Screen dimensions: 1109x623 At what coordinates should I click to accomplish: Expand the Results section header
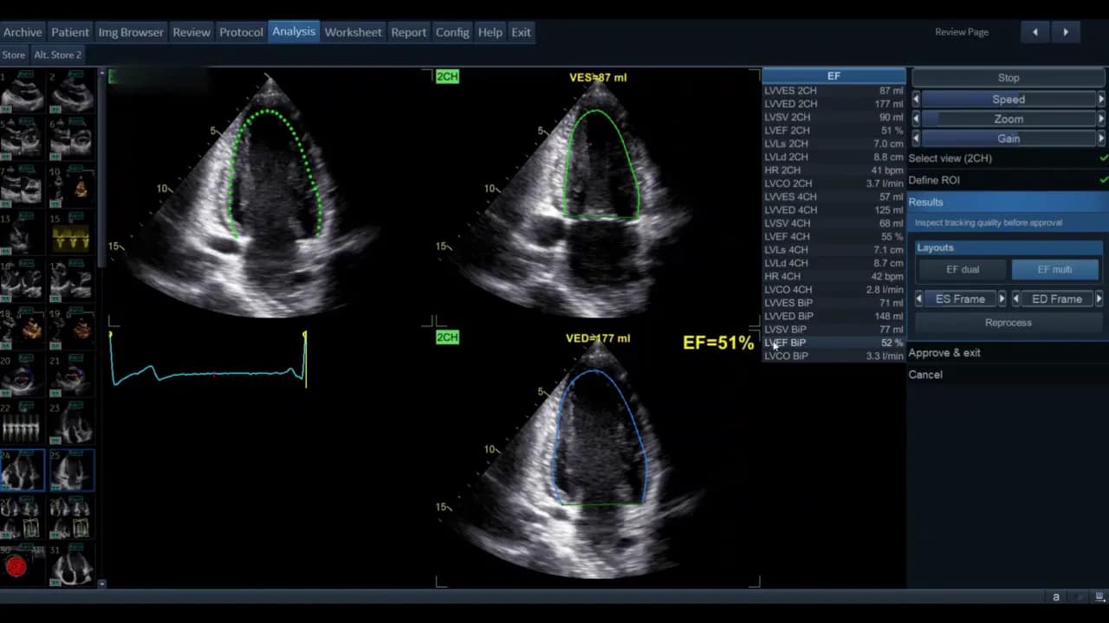(926, 202)
